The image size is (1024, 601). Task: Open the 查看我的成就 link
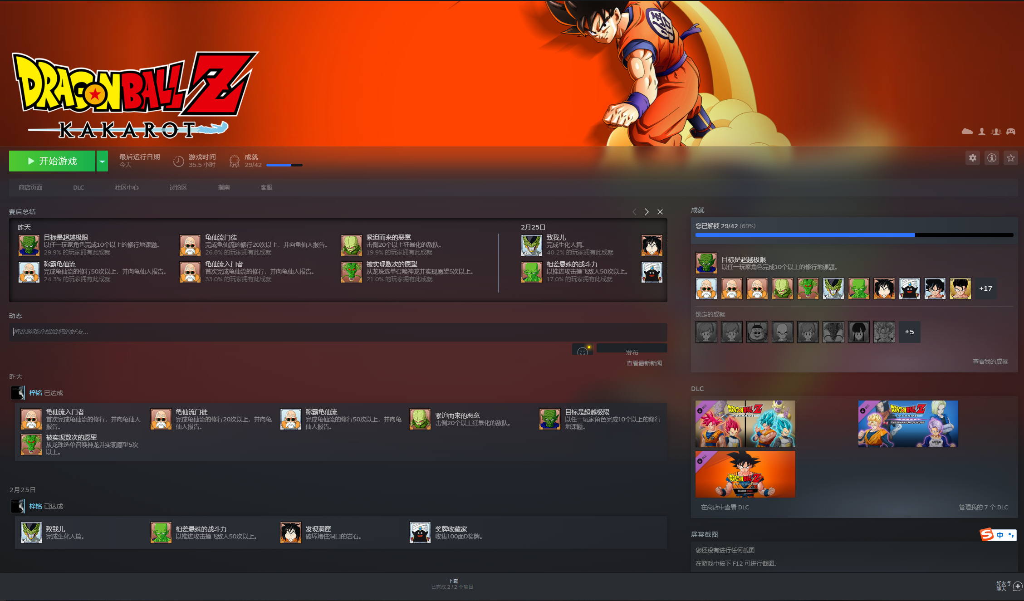(990, 362)
